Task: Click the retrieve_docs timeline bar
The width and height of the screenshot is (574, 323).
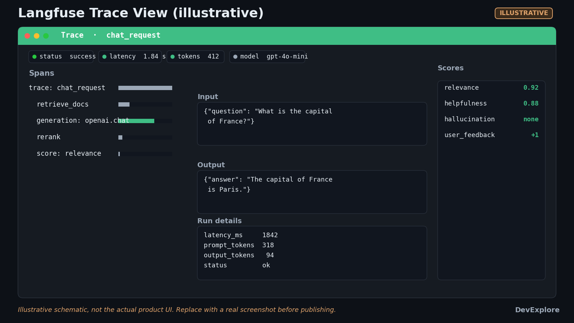Action: (x=124, y=104)
